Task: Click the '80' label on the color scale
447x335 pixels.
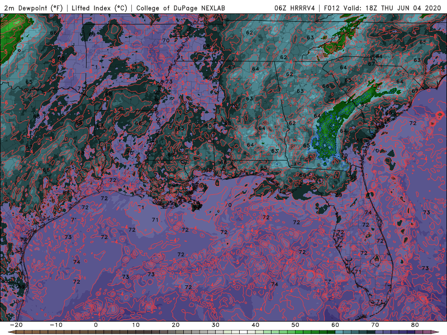Action: (415, 325)
